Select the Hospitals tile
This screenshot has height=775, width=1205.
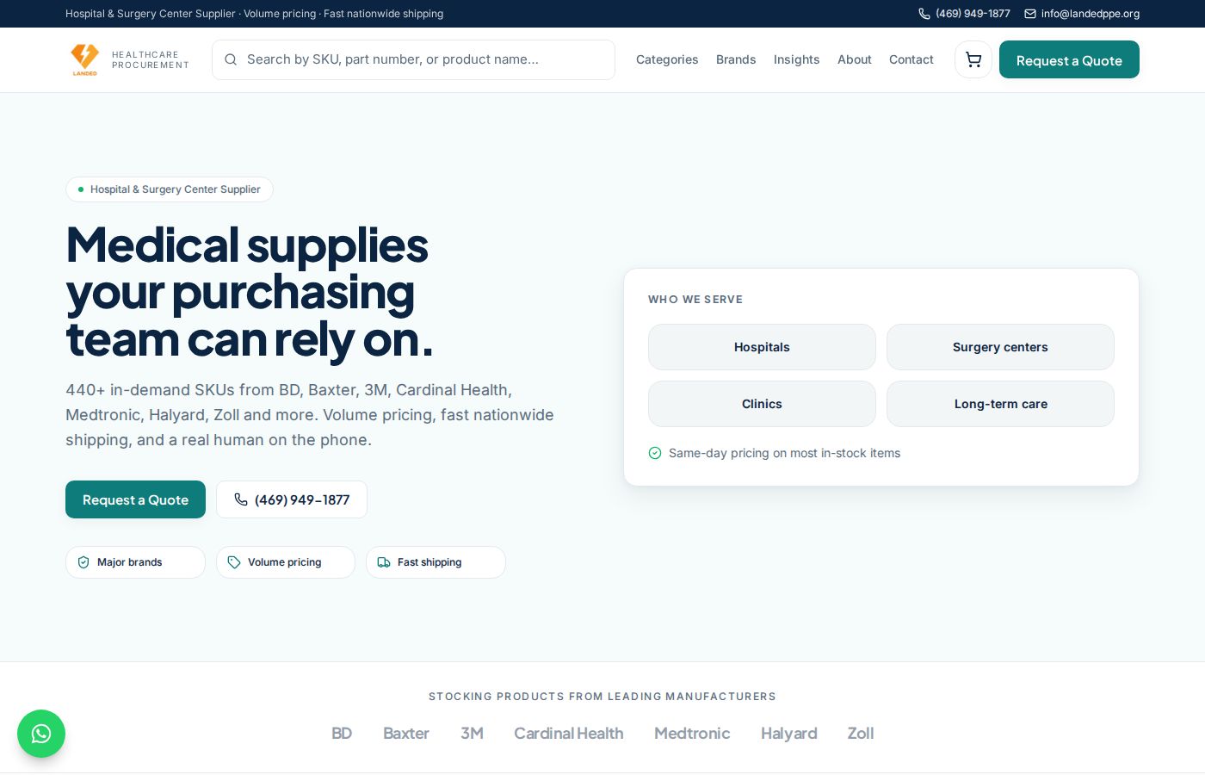tap(762, 347)
